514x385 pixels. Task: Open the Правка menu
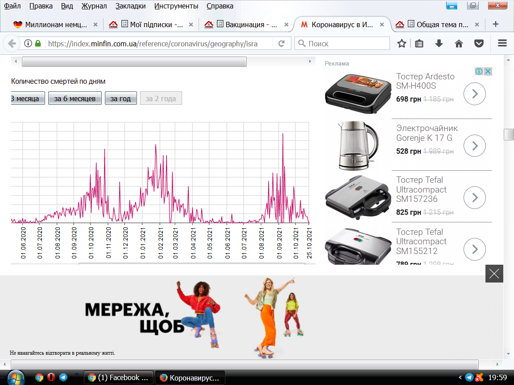[x=41, y=6]
